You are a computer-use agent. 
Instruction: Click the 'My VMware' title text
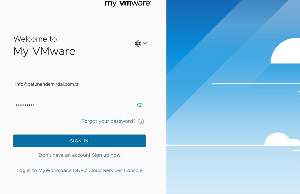[x=44, y=51]
